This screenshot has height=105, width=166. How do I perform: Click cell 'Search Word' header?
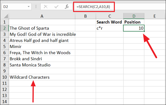[x=110, y=22]
